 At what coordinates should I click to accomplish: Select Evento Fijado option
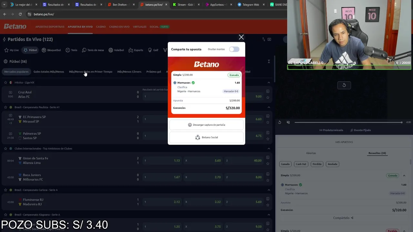361,130
